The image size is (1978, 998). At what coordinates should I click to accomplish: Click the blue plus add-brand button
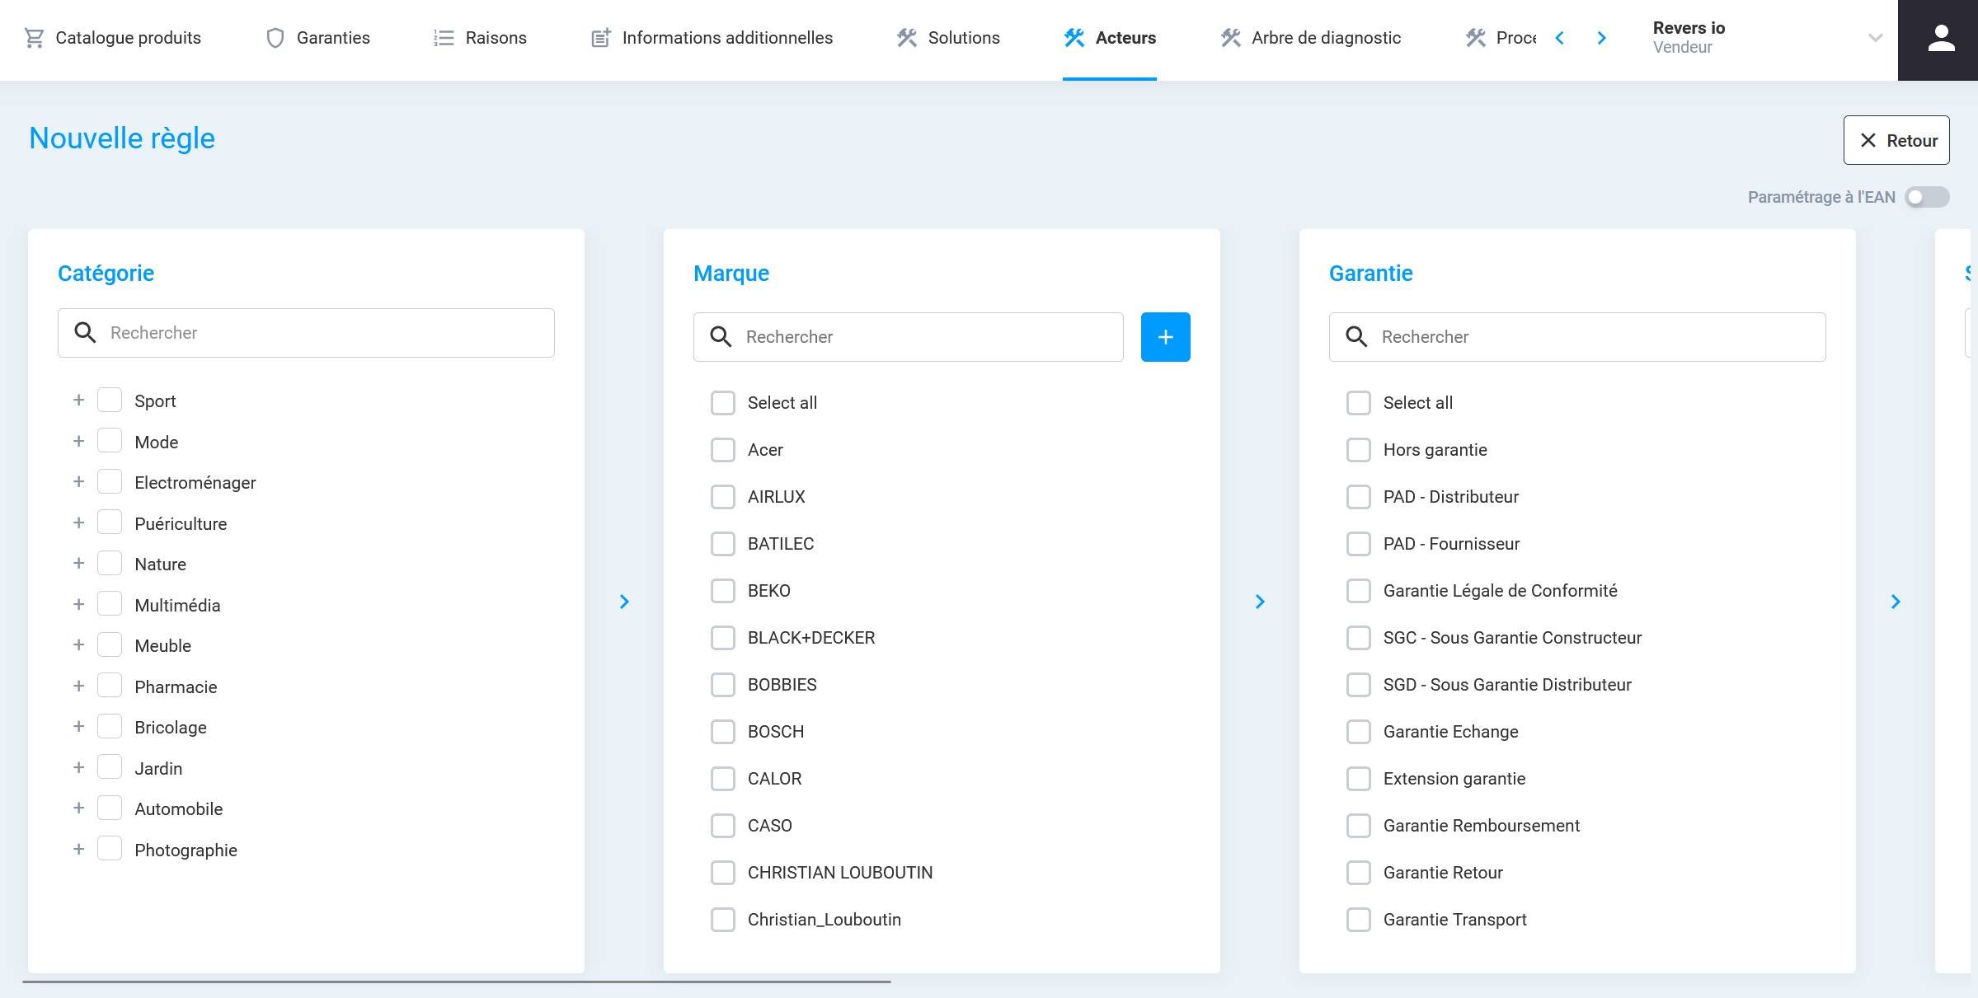(x=1165, y=337)
